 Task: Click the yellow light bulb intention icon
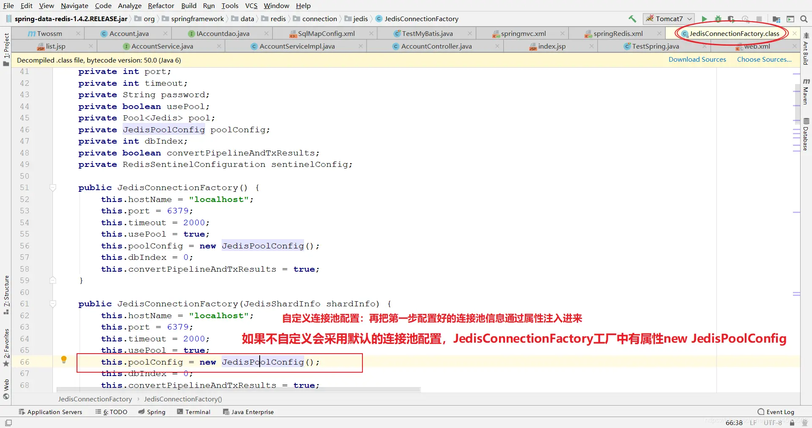pyautogui.click(x=64, y=360)
